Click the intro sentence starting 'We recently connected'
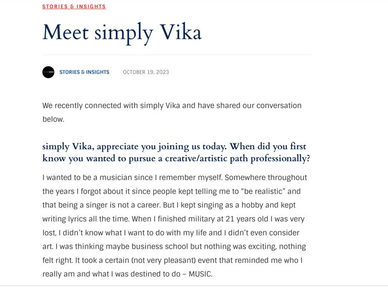This screenshot has height=287, width=388. (x=172, y=106)
